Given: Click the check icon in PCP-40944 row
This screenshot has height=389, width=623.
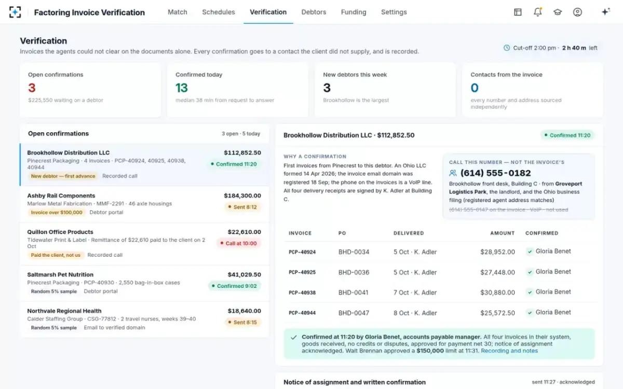Looking at the screenshot, I should [x=530, y=313].
